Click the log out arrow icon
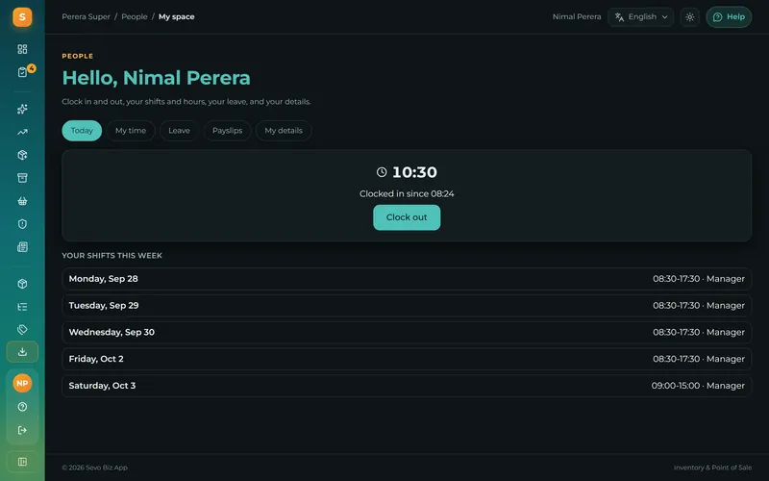Screen dimensions: 769x481 22,430
